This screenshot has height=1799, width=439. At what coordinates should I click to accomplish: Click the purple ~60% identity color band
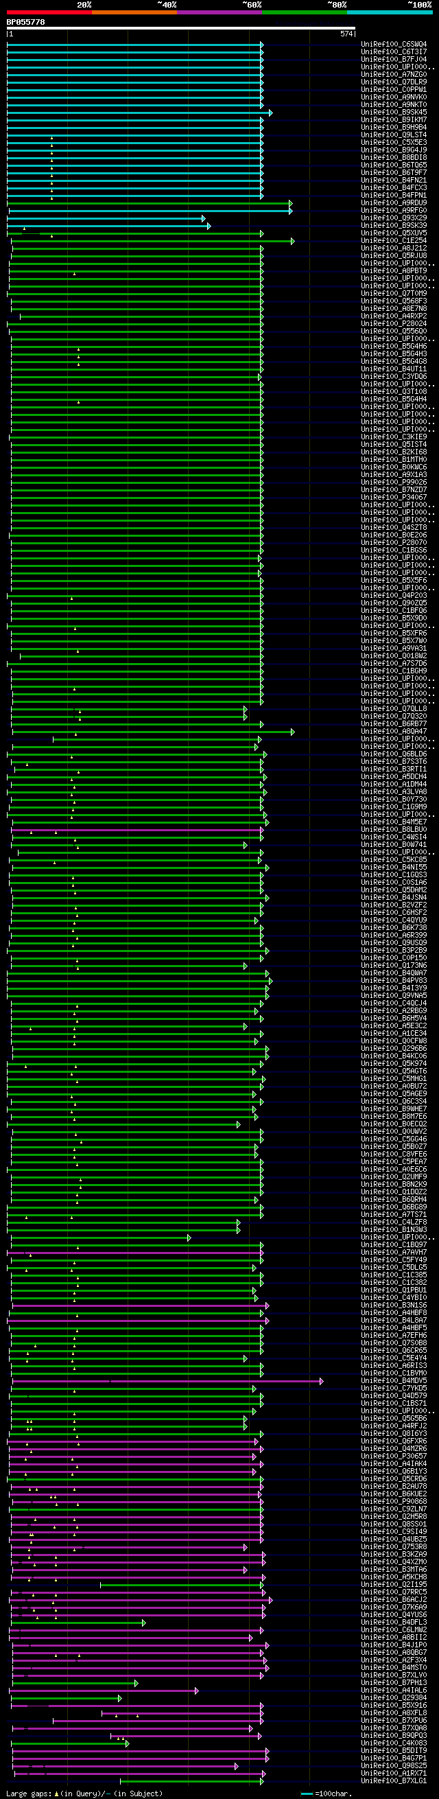click(219, 12)
